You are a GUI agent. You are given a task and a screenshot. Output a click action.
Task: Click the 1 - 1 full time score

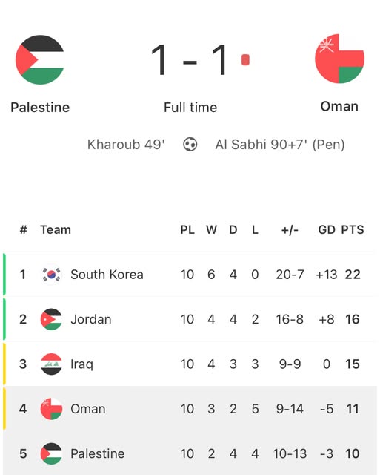pos(189,59)
